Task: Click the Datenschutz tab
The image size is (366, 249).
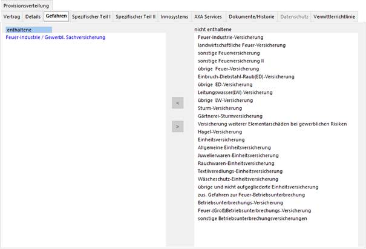Action: point(295,16)
